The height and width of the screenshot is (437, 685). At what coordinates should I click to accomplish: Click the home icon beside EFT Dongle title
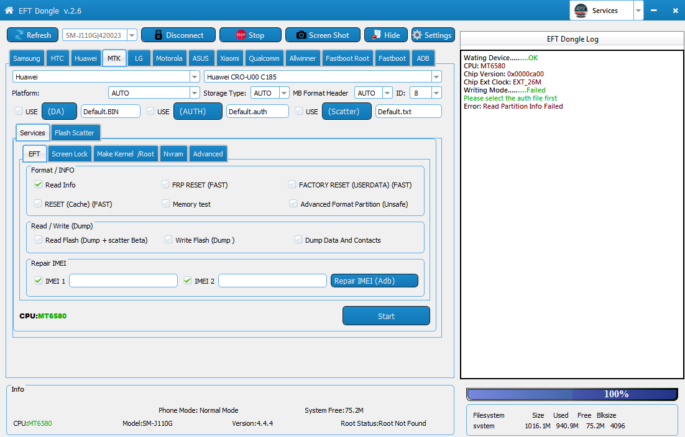9,10
